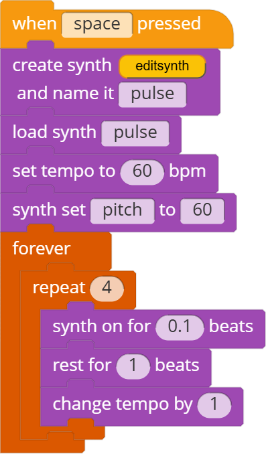The image size is (266, 462).
Task: Open the pitch parameter dropdown
Action: click(x=123, y=211)
